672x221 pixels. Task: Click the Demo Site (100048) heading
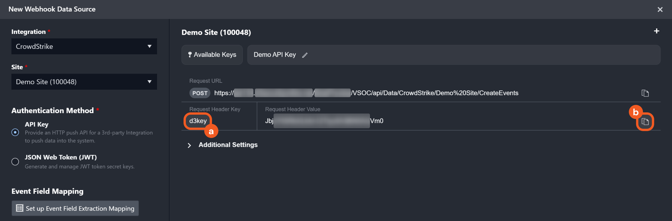[216, 32]
